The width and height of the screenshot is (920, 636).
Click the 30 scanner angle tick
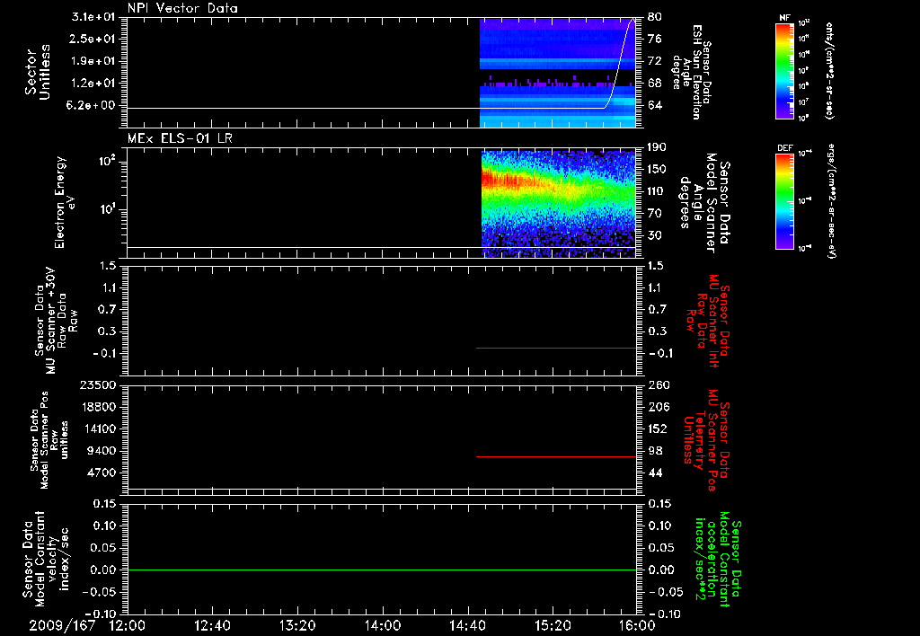click(655, 235)
